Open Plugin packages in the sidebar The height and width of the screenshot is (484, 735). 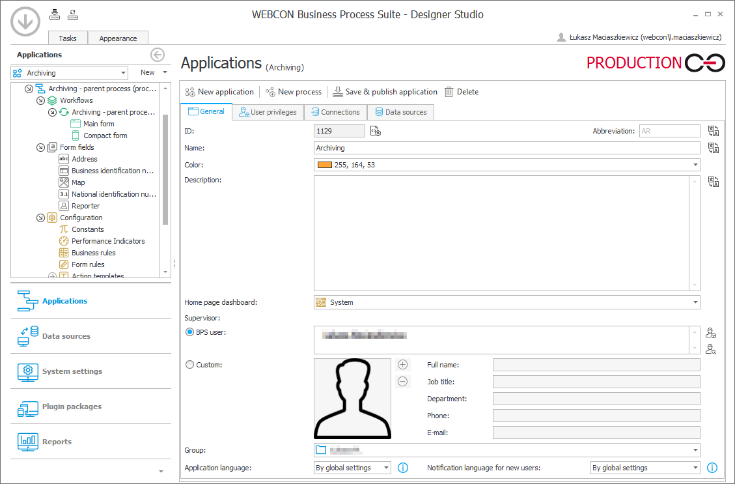coord(90,406)
